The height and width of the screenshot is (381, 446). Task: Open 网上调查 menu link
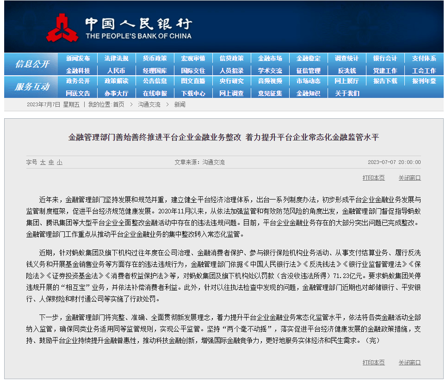tap(231, 93)
